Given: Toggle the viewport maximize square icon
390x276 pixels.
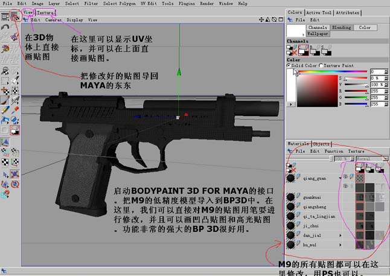Looking at the screenshot, I should click(x=281, y=19).
